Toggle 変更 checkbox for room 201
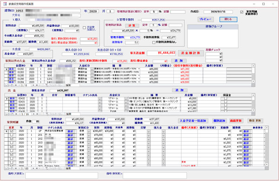The width and height of the screenshot is (279, 181). coord(12,135)
